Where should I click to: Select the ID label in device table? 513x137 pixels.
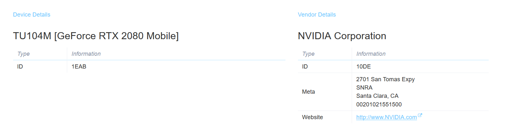pos(20,67)
